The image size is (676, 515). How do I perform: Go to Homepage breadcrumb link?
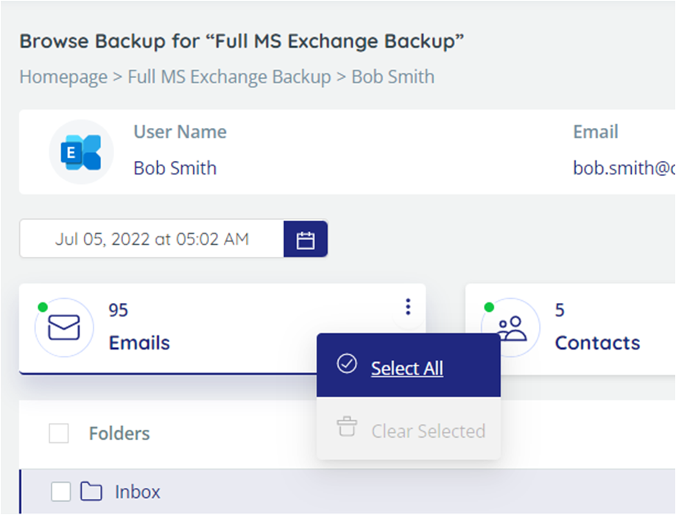[x=64, y=77]
